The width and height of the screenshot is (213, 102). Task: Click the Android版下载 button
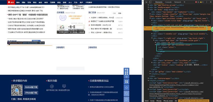31,87
